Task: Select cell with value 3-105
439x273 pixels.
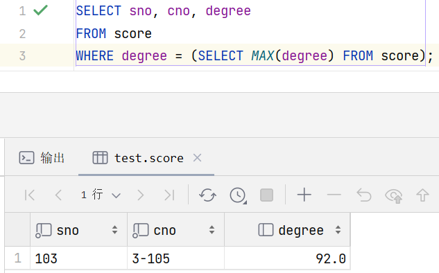Action: coord(176,258)
